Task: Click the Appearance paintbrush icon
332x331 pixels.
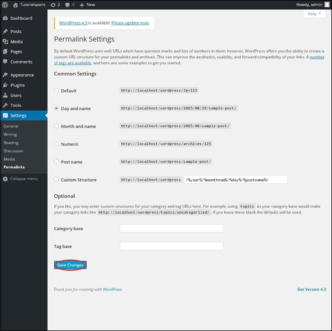Action: pyautogui.click(x=5, y=75)
